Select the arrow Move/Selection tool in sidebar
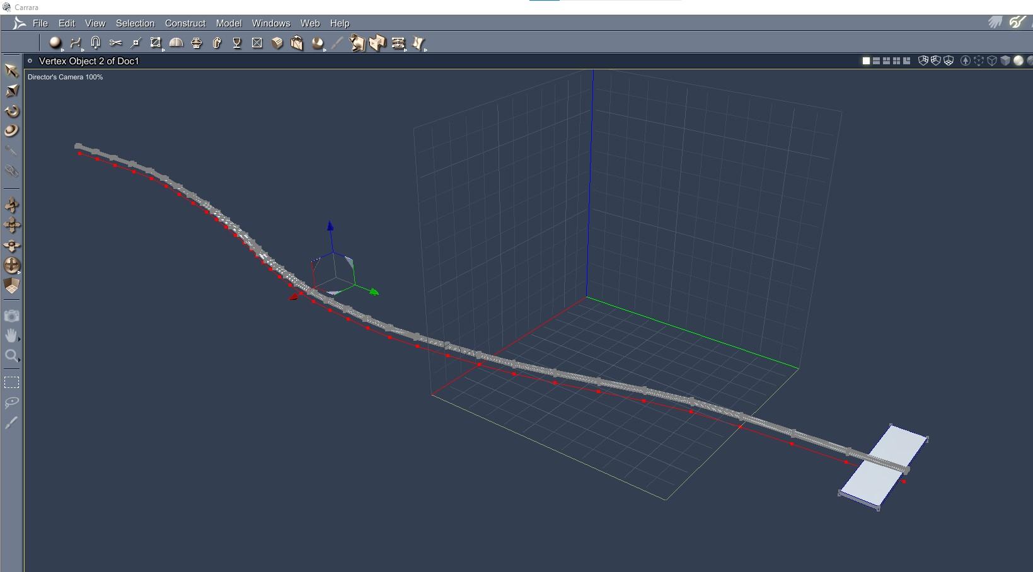Viewport: 1033px width, 572px height. 11,70
